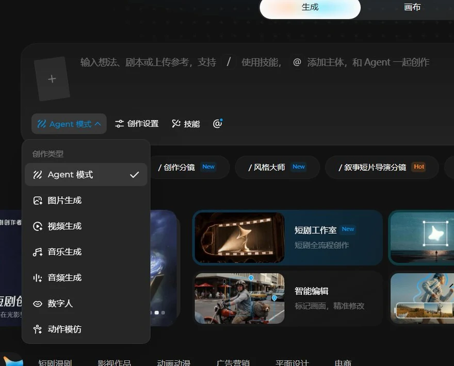Open the 平面设计 category tab
The image size is (454, 366).
(x=293, y=363)
